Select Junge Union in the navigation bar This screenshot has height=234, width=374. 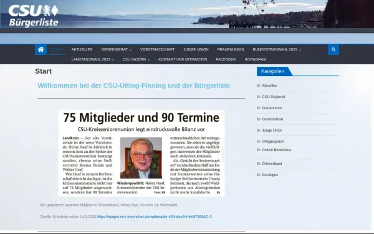[196, 49]
